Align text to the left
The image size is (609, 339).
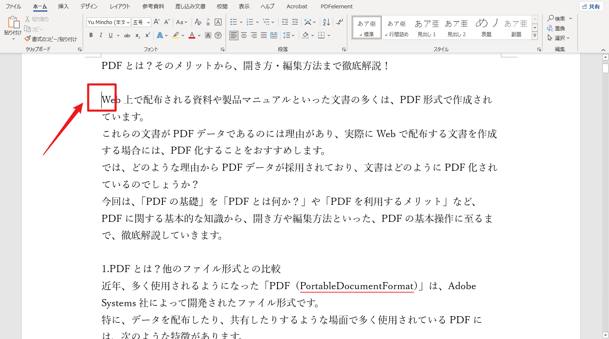[x=234, y=35]
